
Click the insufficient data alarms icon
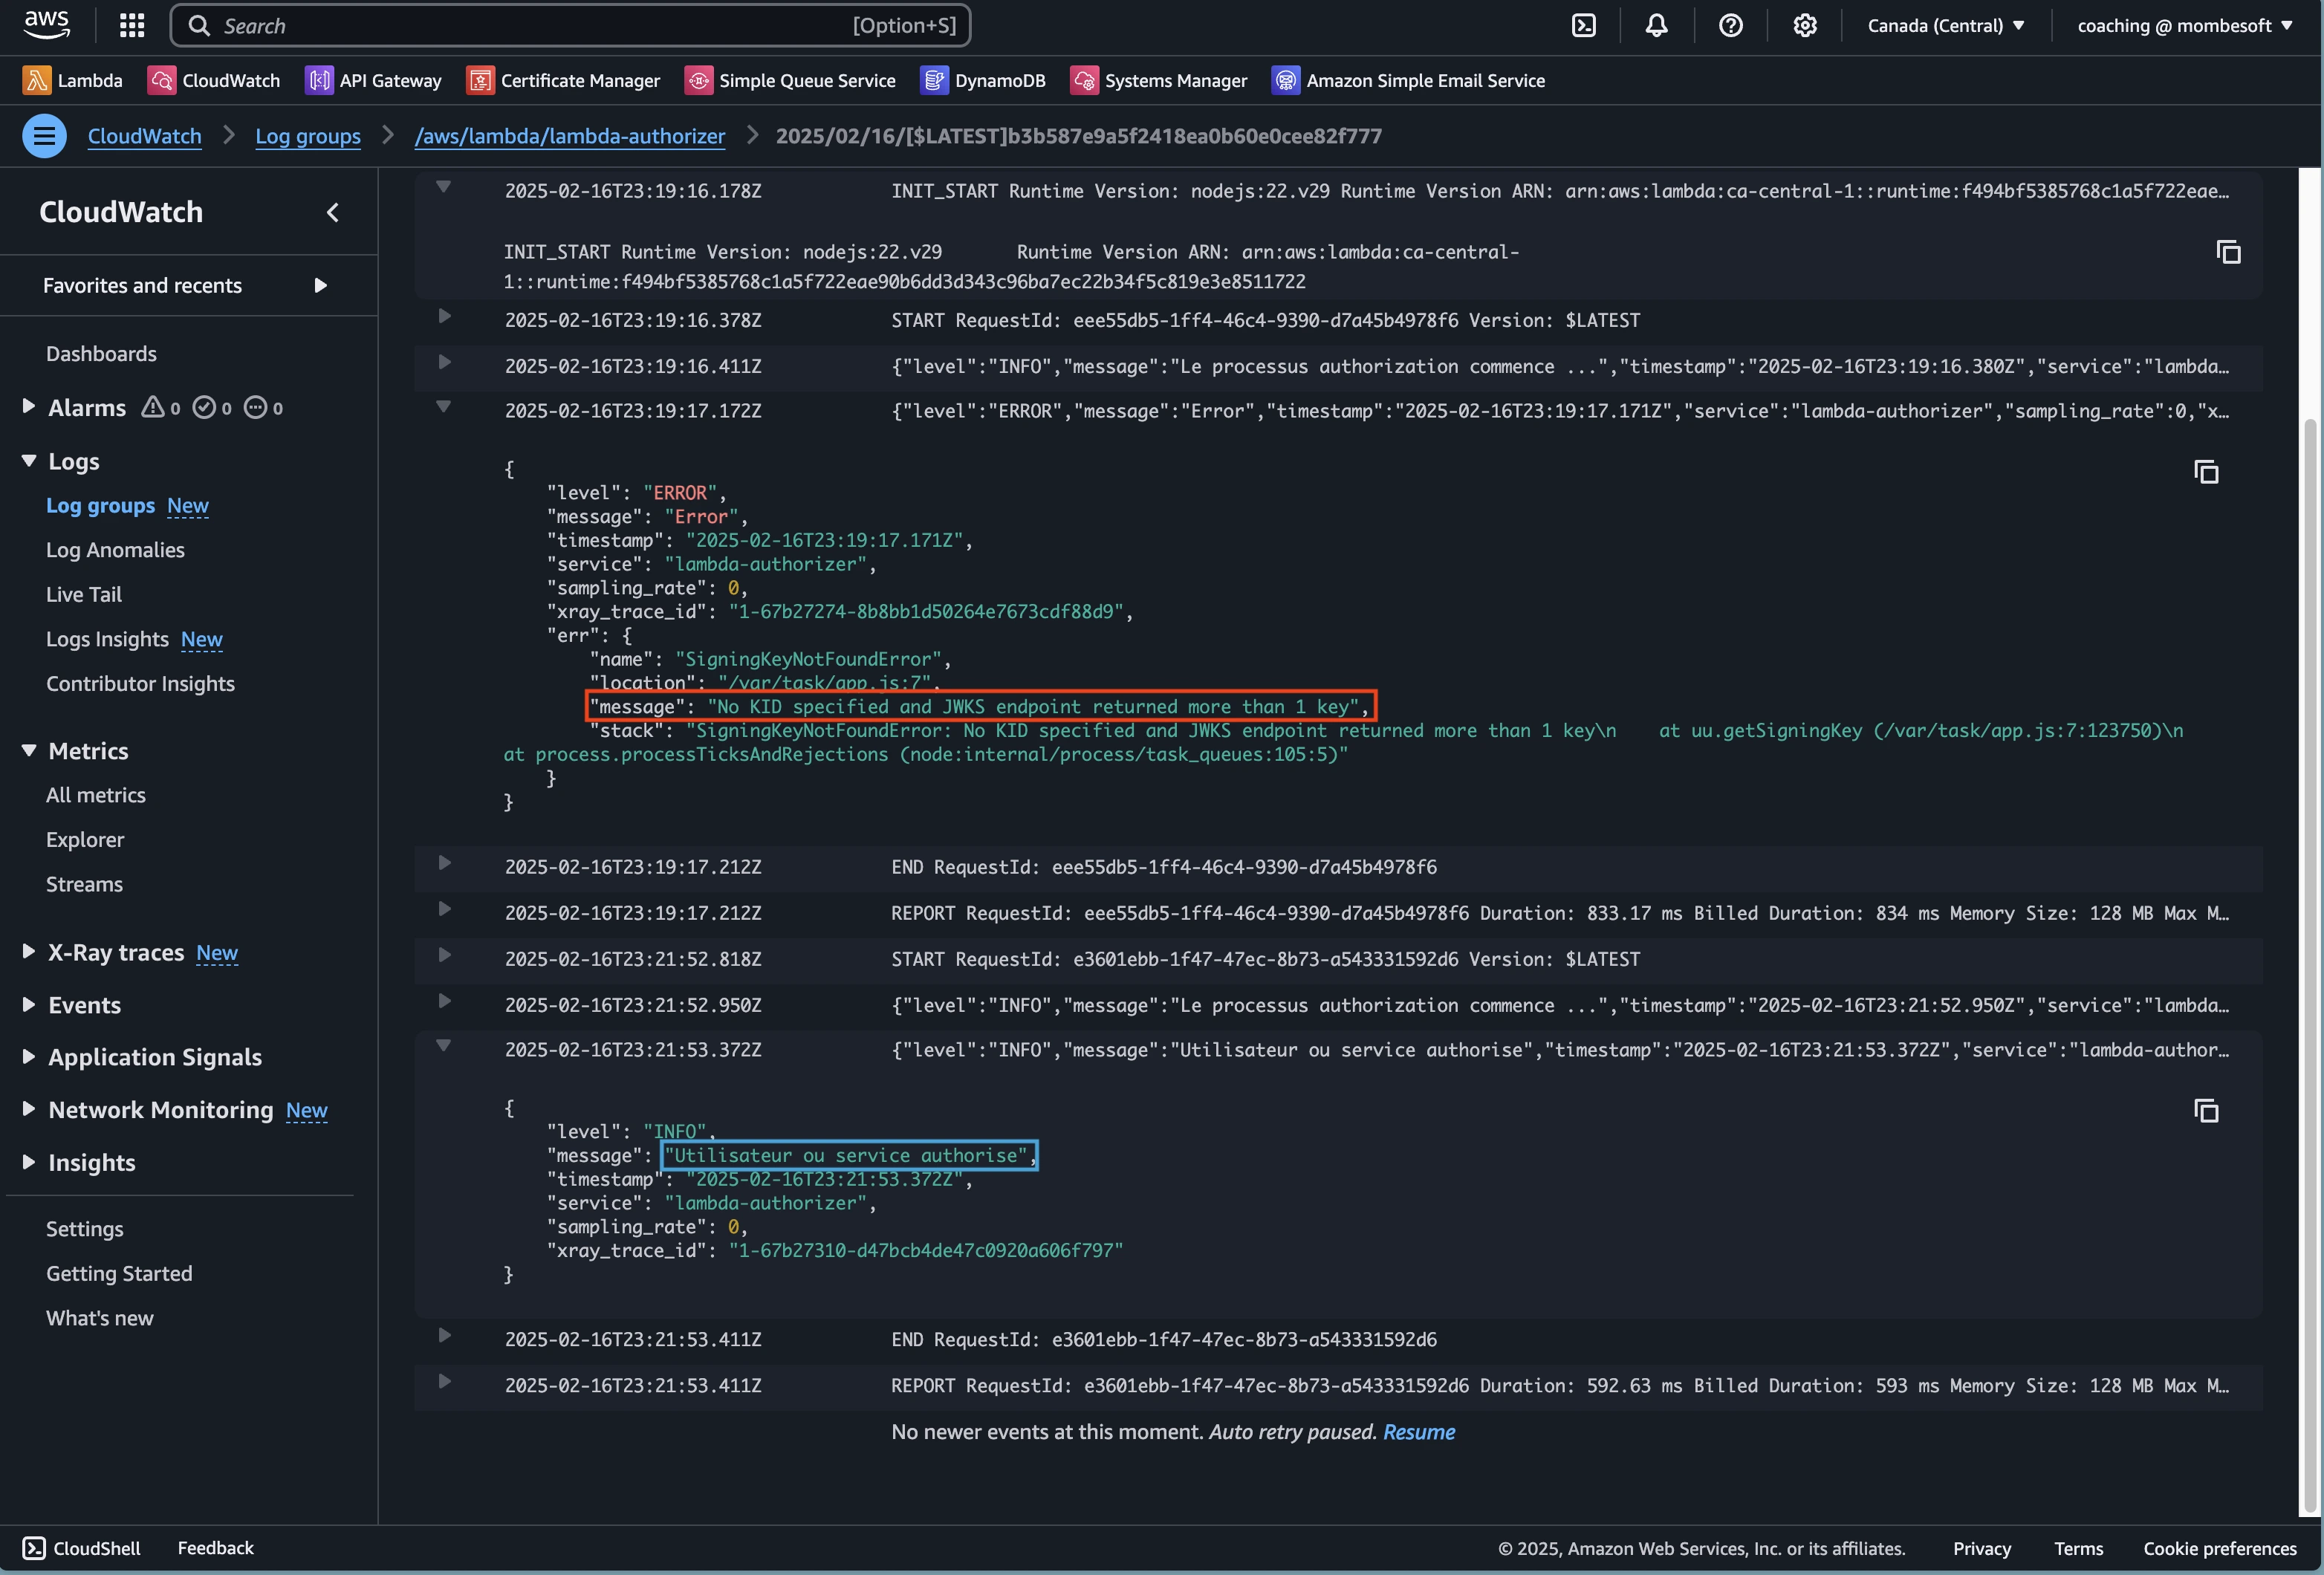256,407
